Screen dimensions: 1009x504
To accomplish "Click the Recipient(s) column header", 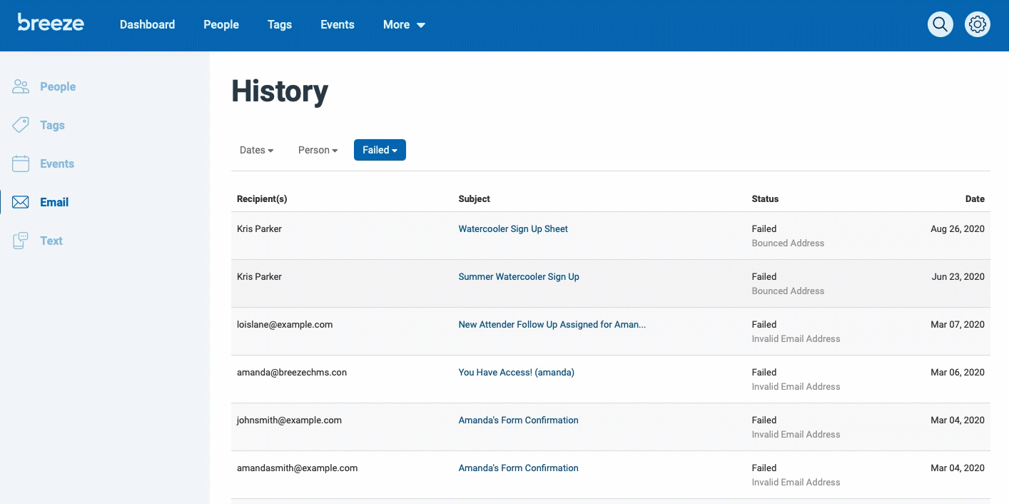I will tap(262, 199).
